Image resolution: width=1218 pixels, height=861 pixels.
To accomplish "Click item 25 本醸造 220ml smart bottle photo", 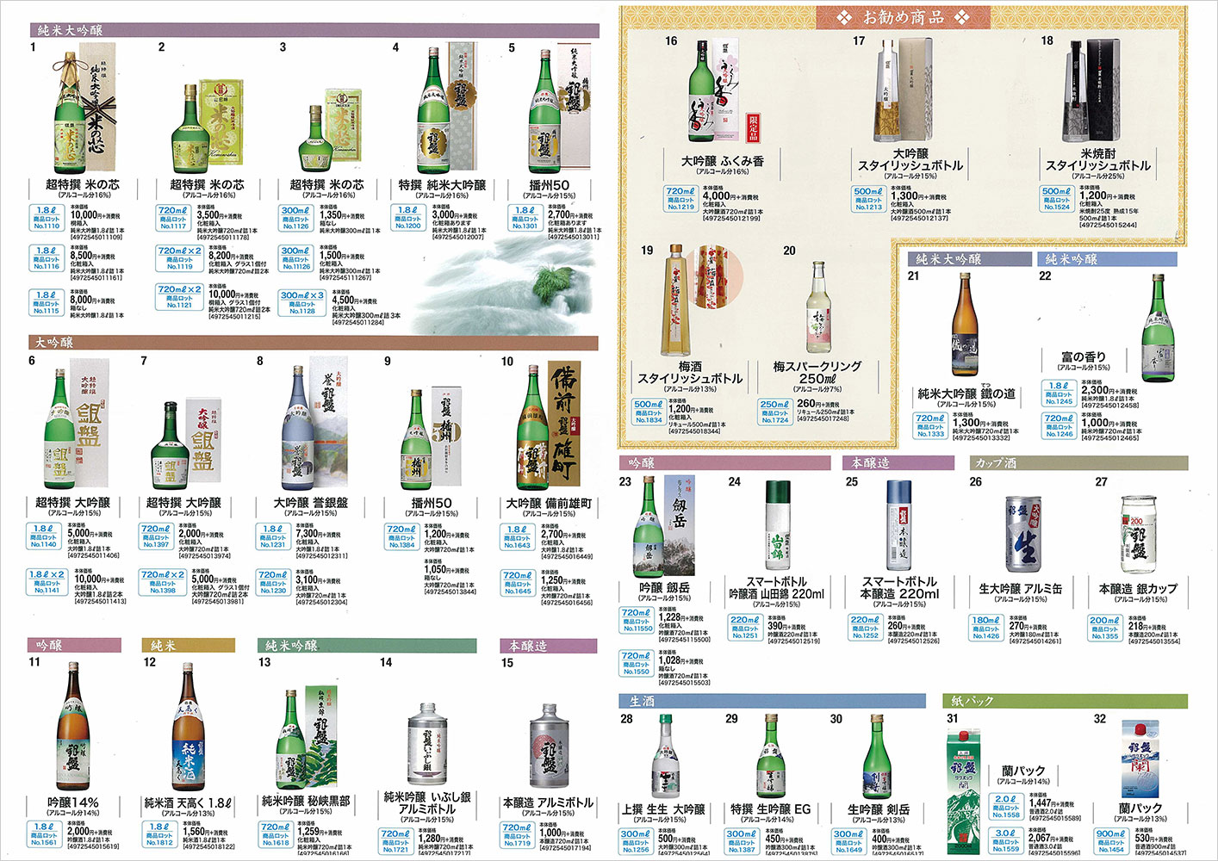I will tap(900, 527).
